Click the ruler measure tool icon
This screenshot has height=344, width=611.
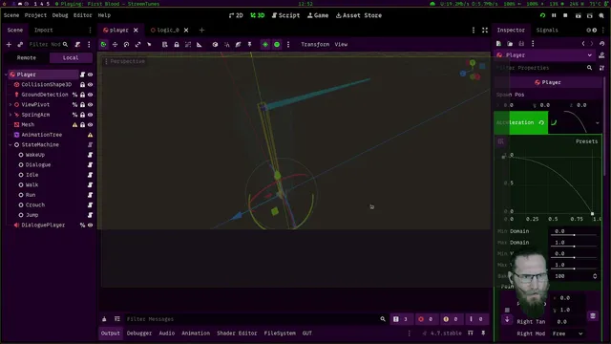pos(200,45)
